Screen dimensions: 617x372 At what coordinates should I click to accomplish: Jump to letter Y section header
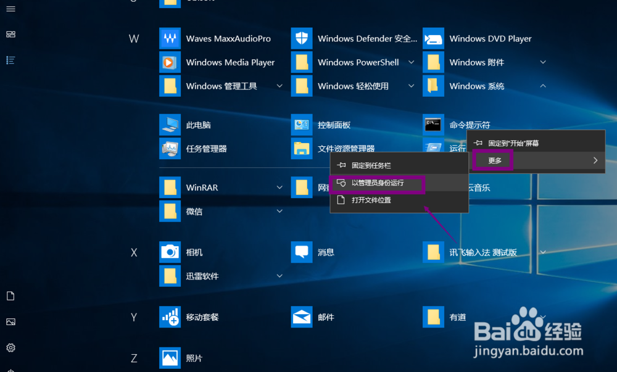pyautogui.click(x=134, y=317)
